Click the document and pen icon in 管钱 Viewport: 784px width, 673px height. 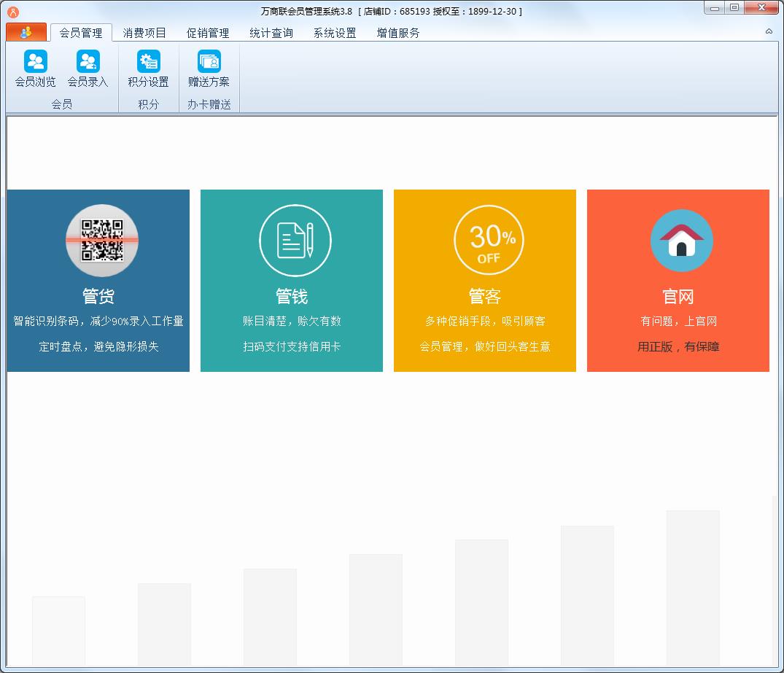click(295, 241)
